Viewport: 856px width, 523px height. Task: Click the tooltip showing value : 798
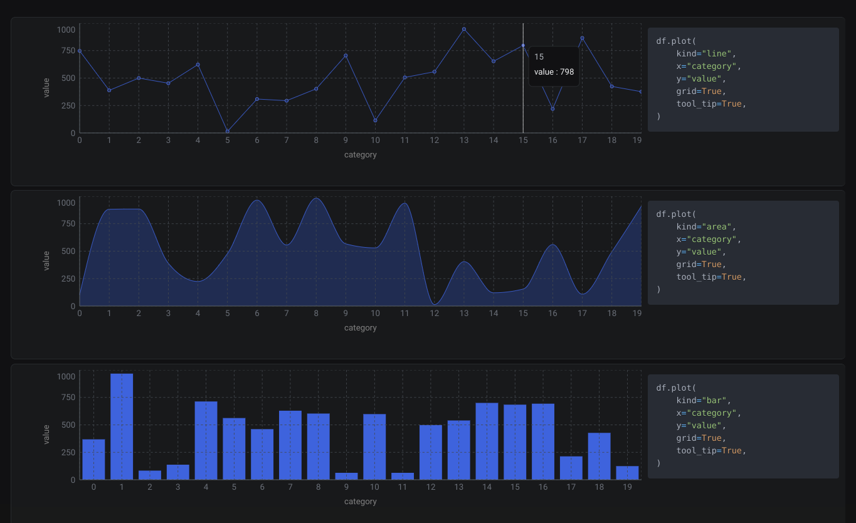554,65
